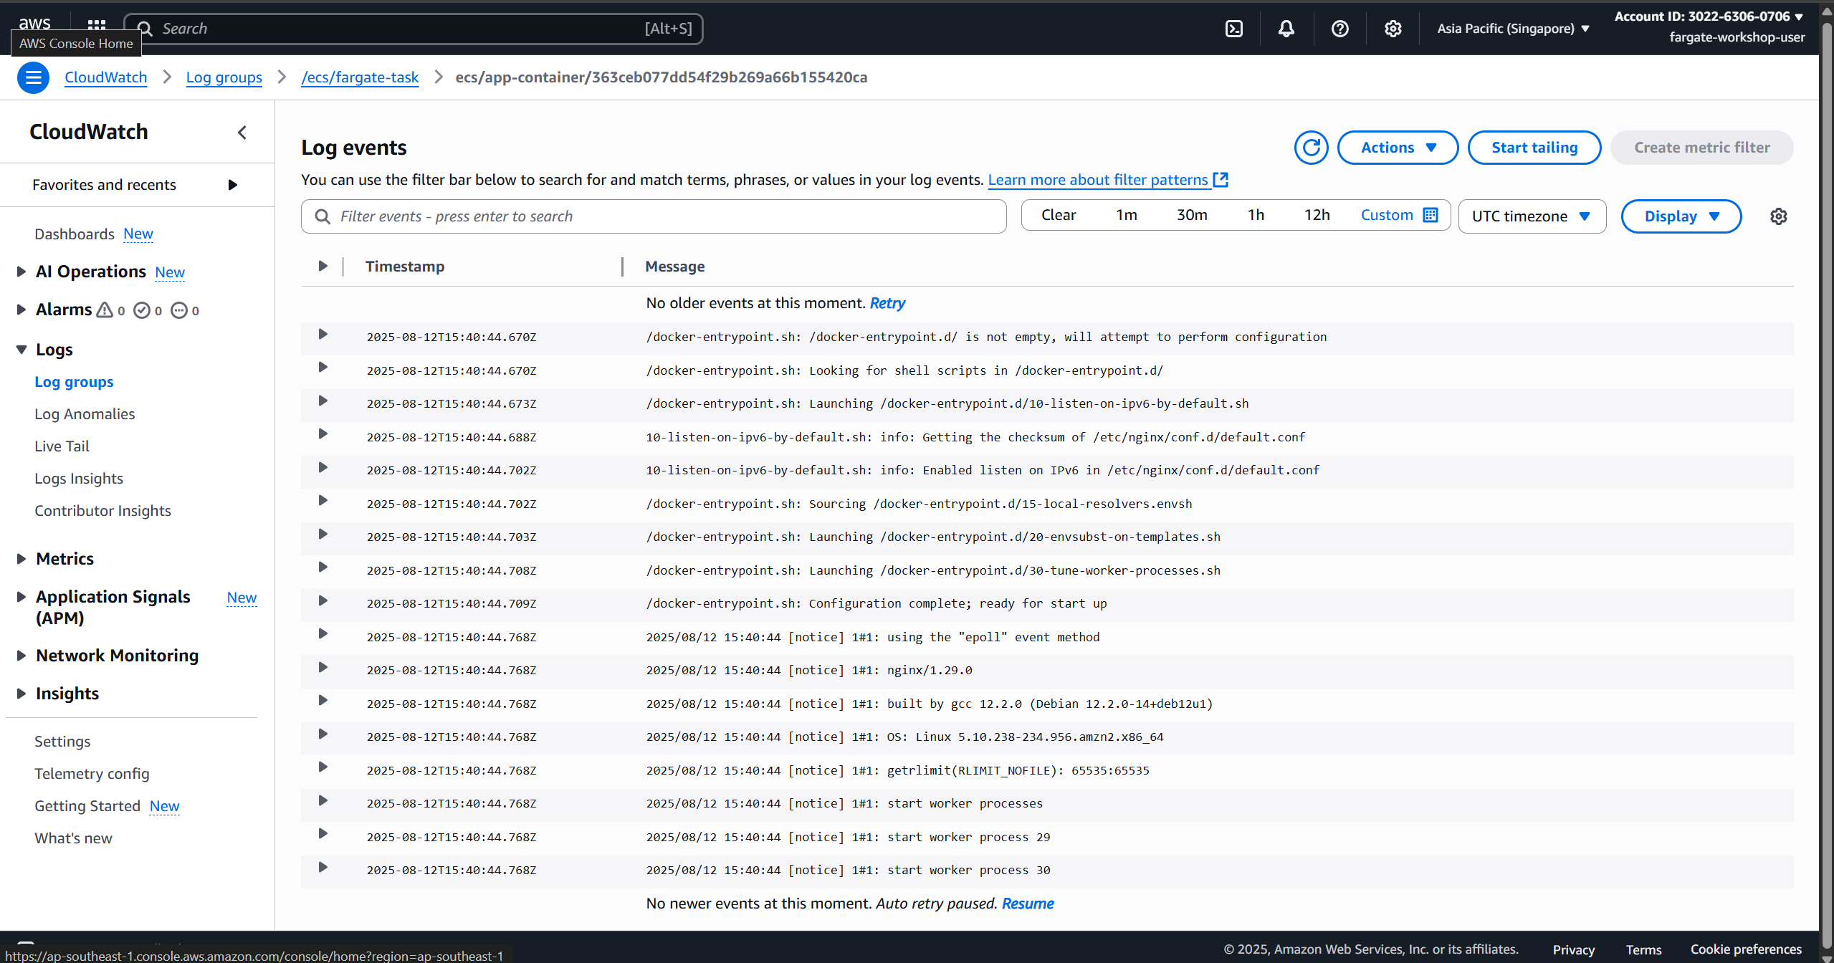The image size is (1834, 963).
Task: Collapse the Logs section
Action: click(x=21, y=350)
